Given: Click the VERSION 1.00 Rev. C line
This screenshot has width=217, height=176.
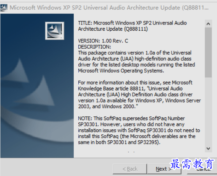Looking at the screenshot, I should (x=103, y=41).
